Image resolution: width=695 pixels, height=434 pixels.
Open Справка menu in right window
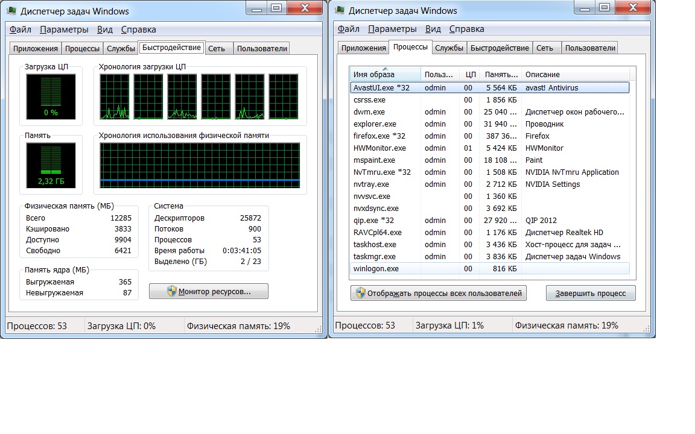tap(466, 30)
